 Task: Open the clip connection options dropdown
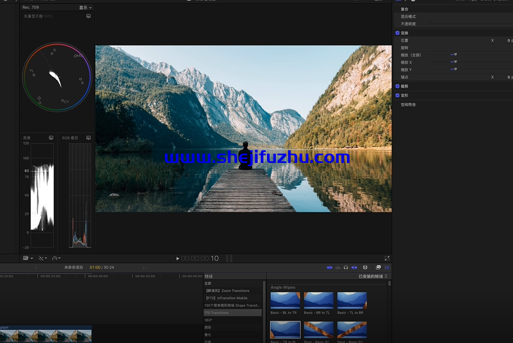pyautogui.click(x=28, y=258)
